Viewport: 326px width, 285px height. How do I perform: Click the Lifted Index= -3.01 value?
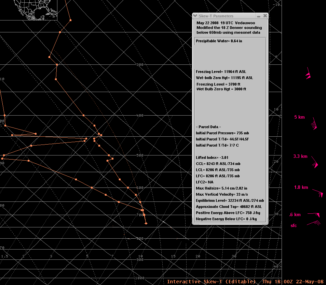pyautogui.click(x=212, y=157)
